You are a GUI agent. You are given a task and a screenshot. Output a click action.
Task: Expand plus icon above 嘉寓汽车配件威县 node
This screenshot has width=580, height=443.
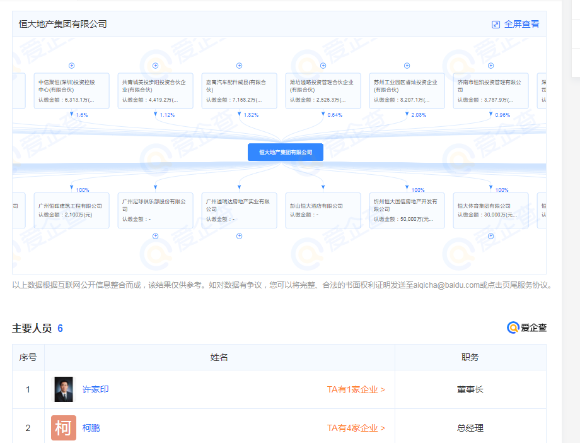coord(239,66)
